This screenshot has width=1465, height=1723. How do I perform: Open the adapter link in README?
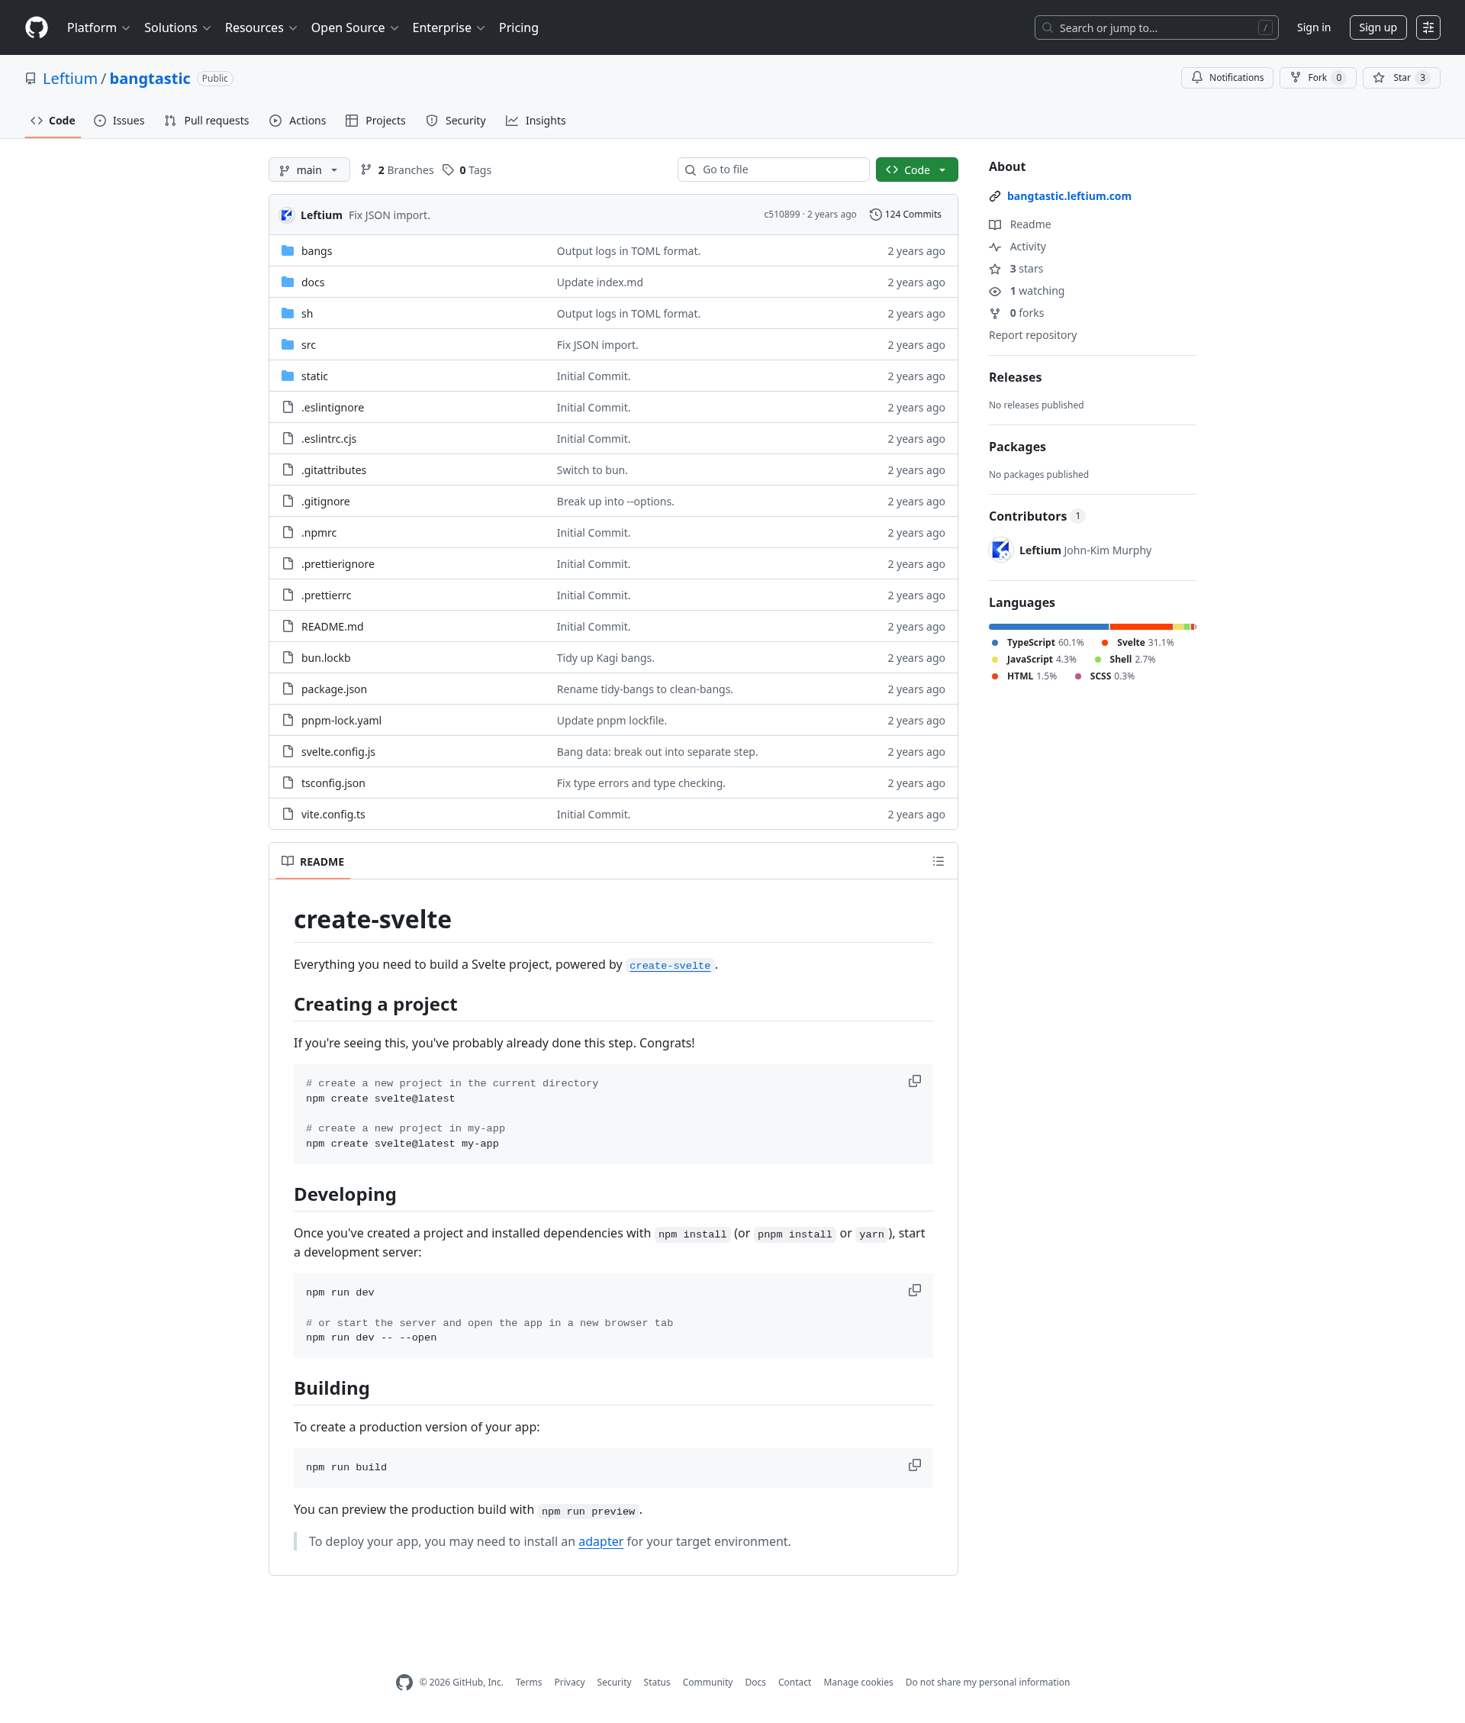[x=600, y=1541]
